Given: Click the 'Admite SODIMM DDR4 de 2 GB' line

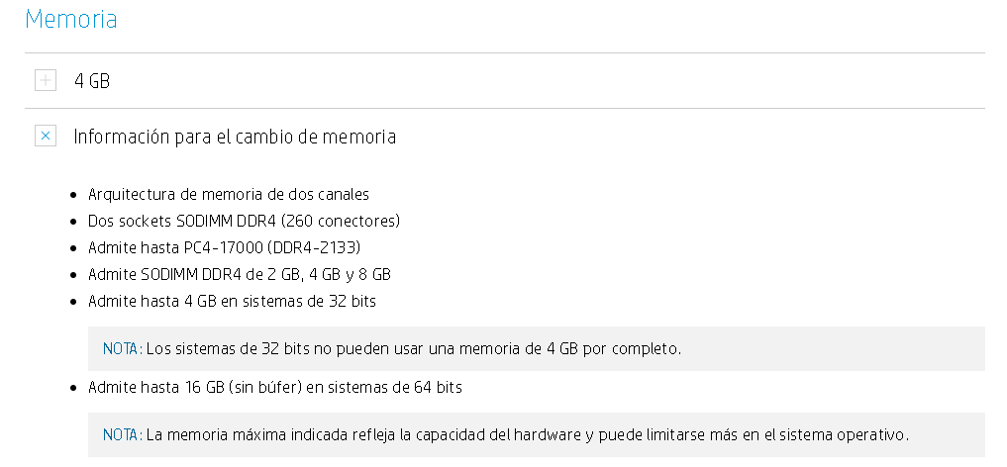Looking at the screenshot, I should pyautogui.click(x=240, y=274).
